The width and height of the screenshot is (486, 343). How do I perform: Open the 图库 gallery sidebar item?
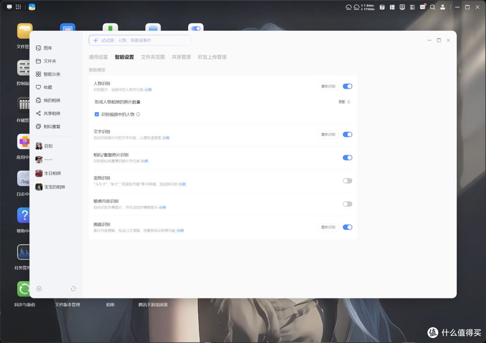tap(44, 48)
